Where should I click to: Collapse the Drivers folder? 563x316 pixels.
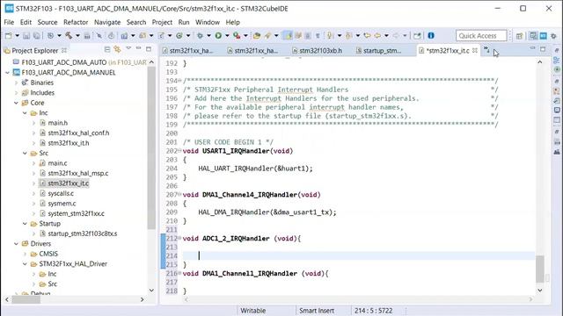(16, 244)
